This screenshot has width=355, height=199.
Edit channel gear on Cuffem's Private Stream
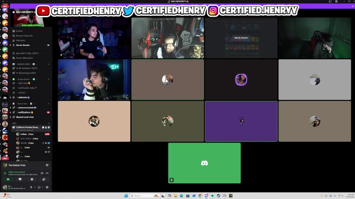49,127
